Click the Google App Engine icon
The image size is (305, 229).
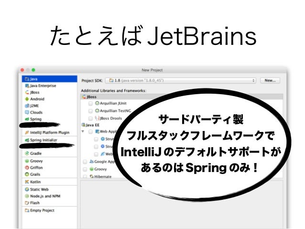click(92, 162)
